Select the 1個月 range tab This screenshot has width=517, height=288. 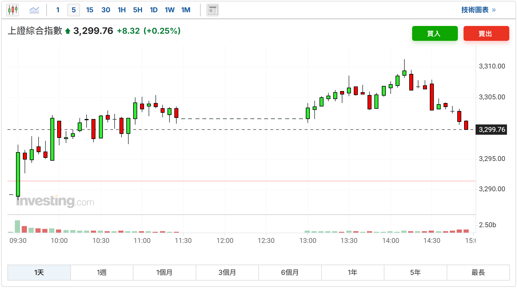point(165,273)
